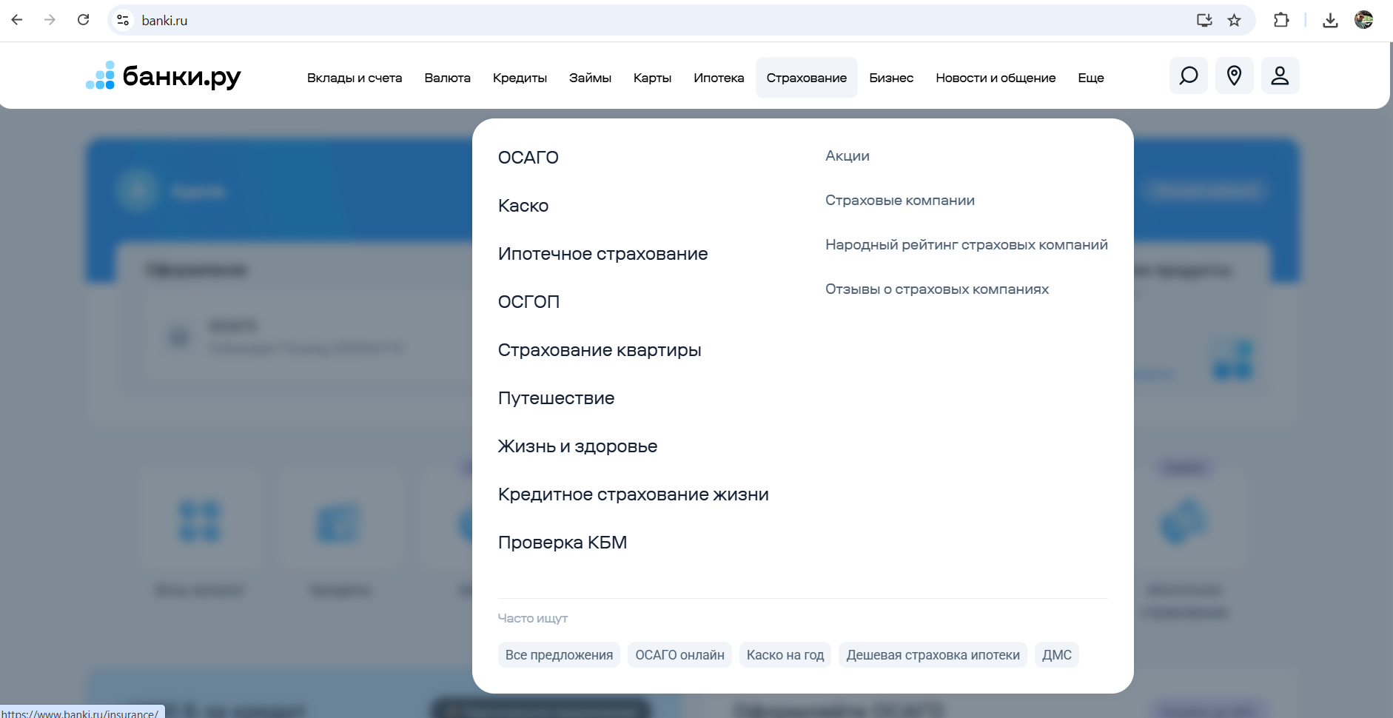Go back with browser back arrow

[x=17, y=20]
